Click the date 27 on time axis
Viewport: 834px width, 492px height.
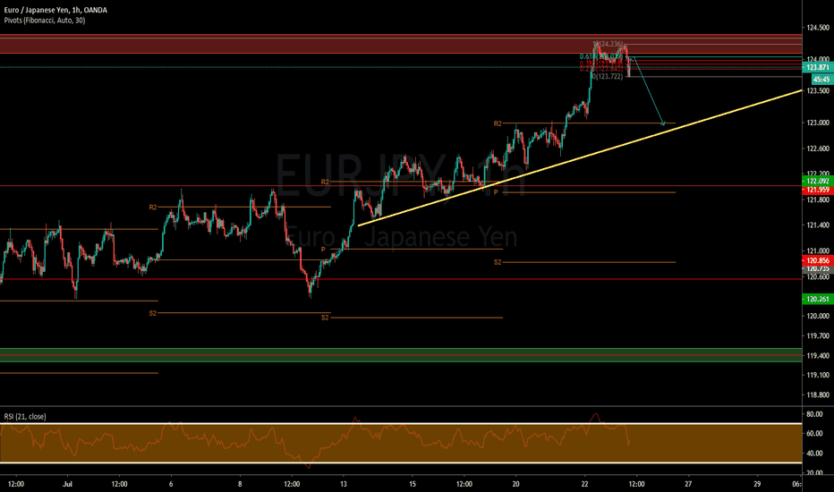[x=688, y=484]
